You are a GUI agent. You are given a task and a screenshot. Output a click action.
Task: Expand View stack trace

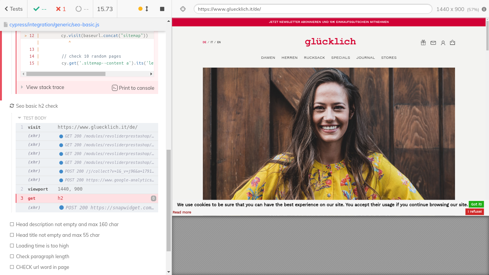pos(45,87)
